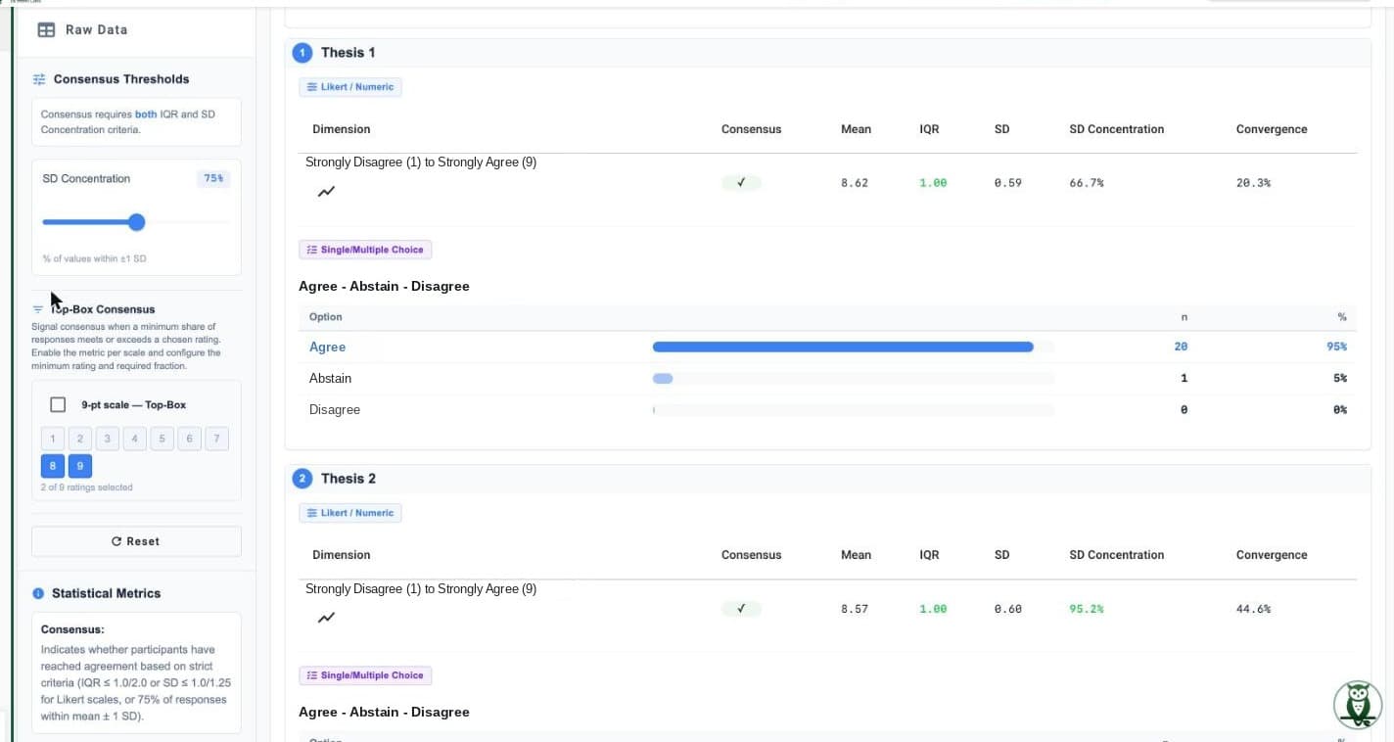Click Thesis 1 SD Concentration column header

click(x=1117, y=129)
